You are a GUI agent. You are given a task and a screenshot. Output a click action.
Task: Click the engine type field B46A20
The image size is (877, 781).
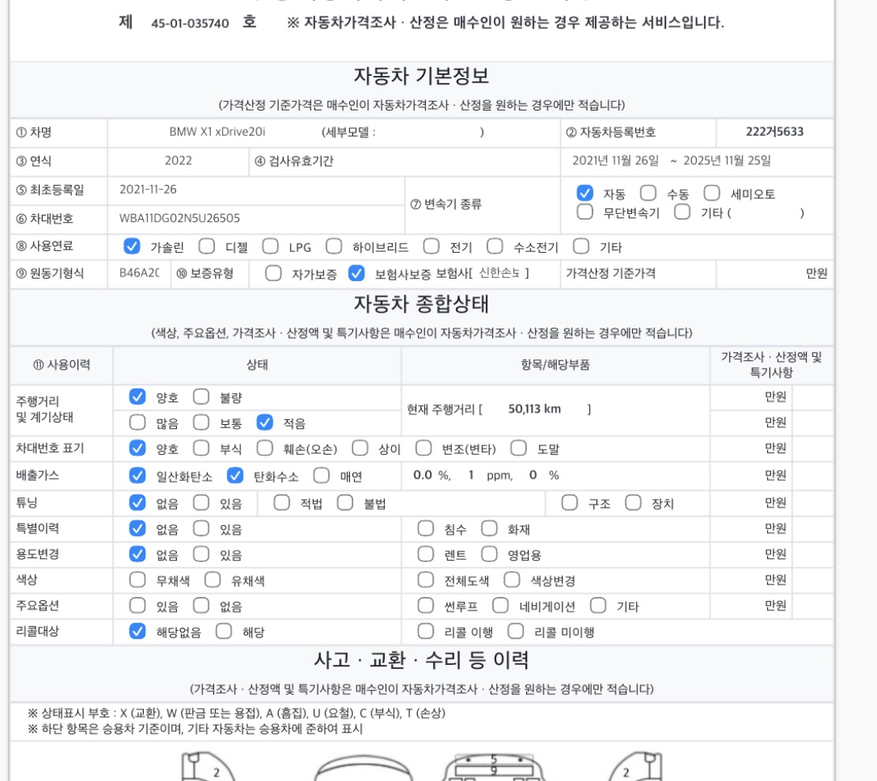[138, 273]
